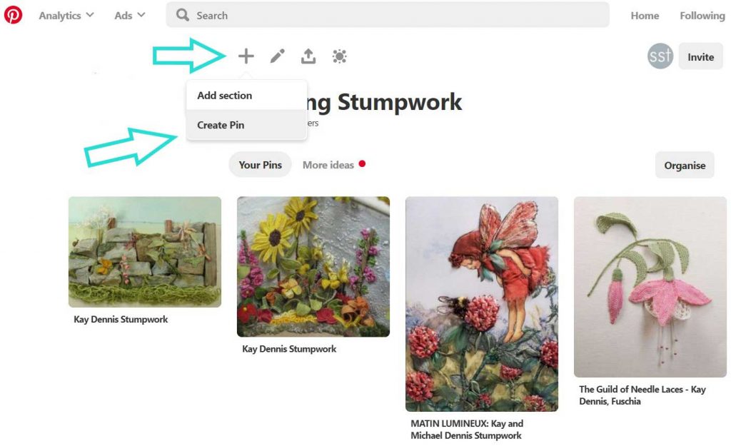Select Add section from the menu
Viewport: 731px width, 446px height.
pos(246,95)
